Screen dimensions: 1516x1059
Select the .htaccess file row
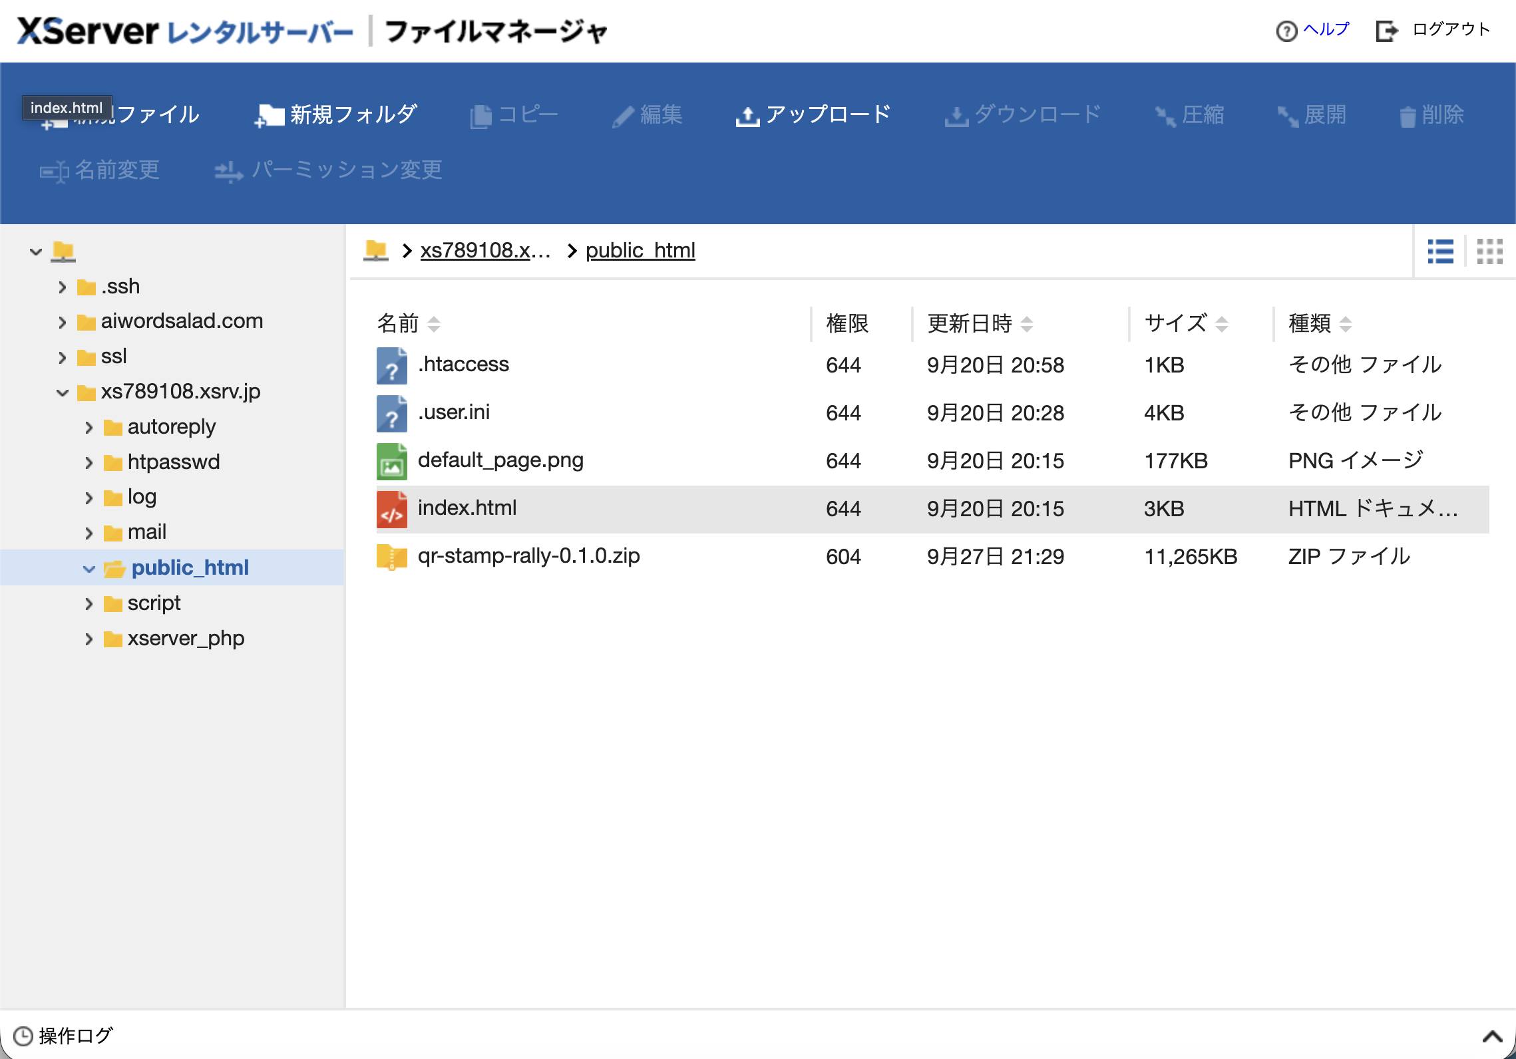pos(932,365)
